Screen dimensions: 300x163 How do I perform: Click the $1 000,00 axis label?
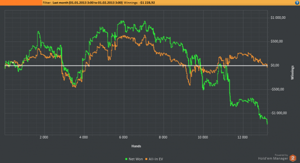(278, 18)
